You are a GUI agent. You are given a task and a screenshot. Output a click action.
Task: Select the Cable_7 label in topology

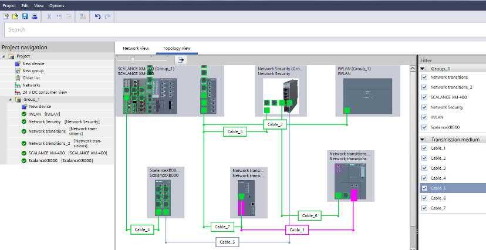(222, 227)
